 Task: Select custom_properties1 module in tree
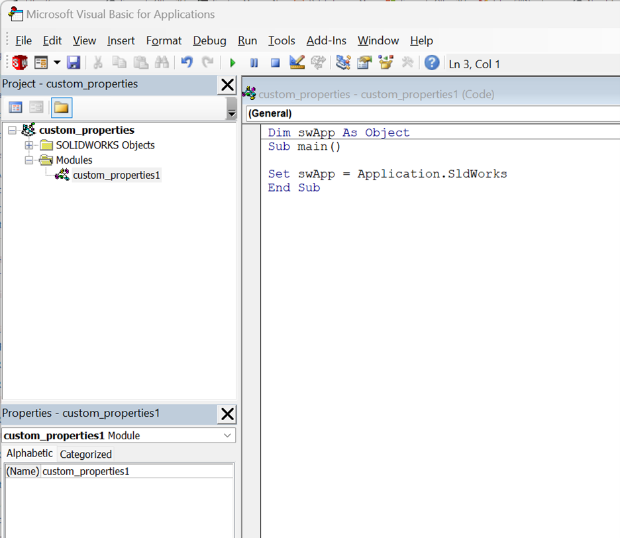(x=117, y=175)
